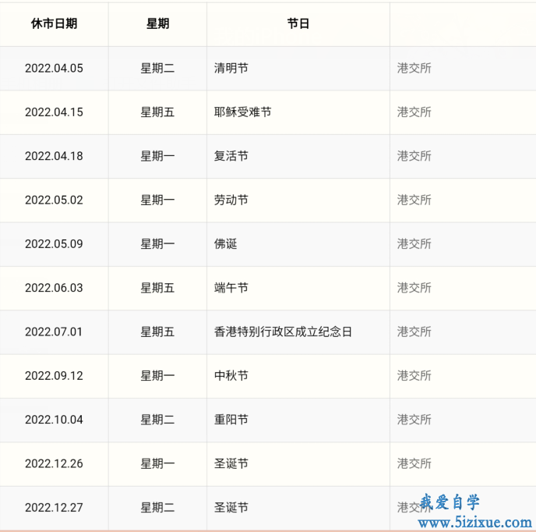
Task: Click 星期五 in the 2022.07.01 row
Action: (157, 332)
